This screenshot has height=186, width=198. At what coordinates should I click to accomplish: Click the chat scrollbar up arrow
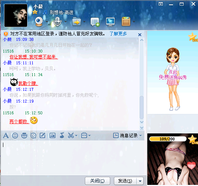(x=142, y=40)
